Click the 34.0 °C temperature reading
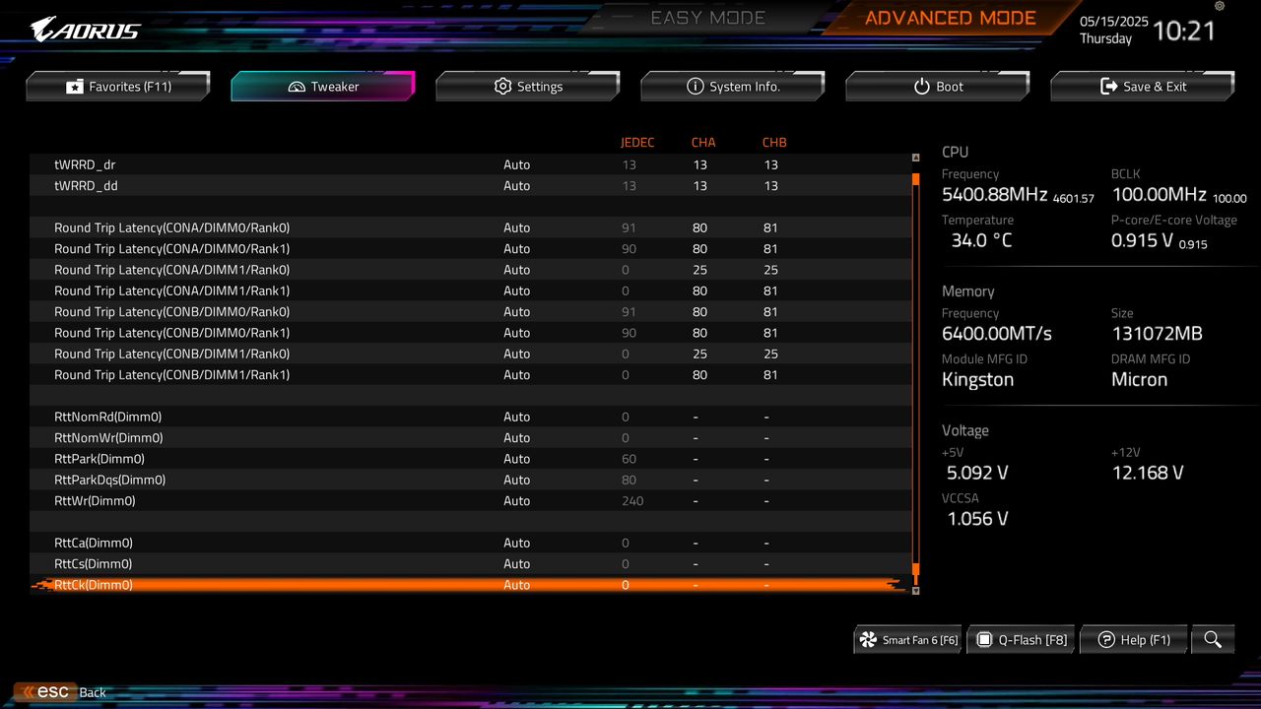The height and width of the screenshot is (709, 1261). coord(981,240)
